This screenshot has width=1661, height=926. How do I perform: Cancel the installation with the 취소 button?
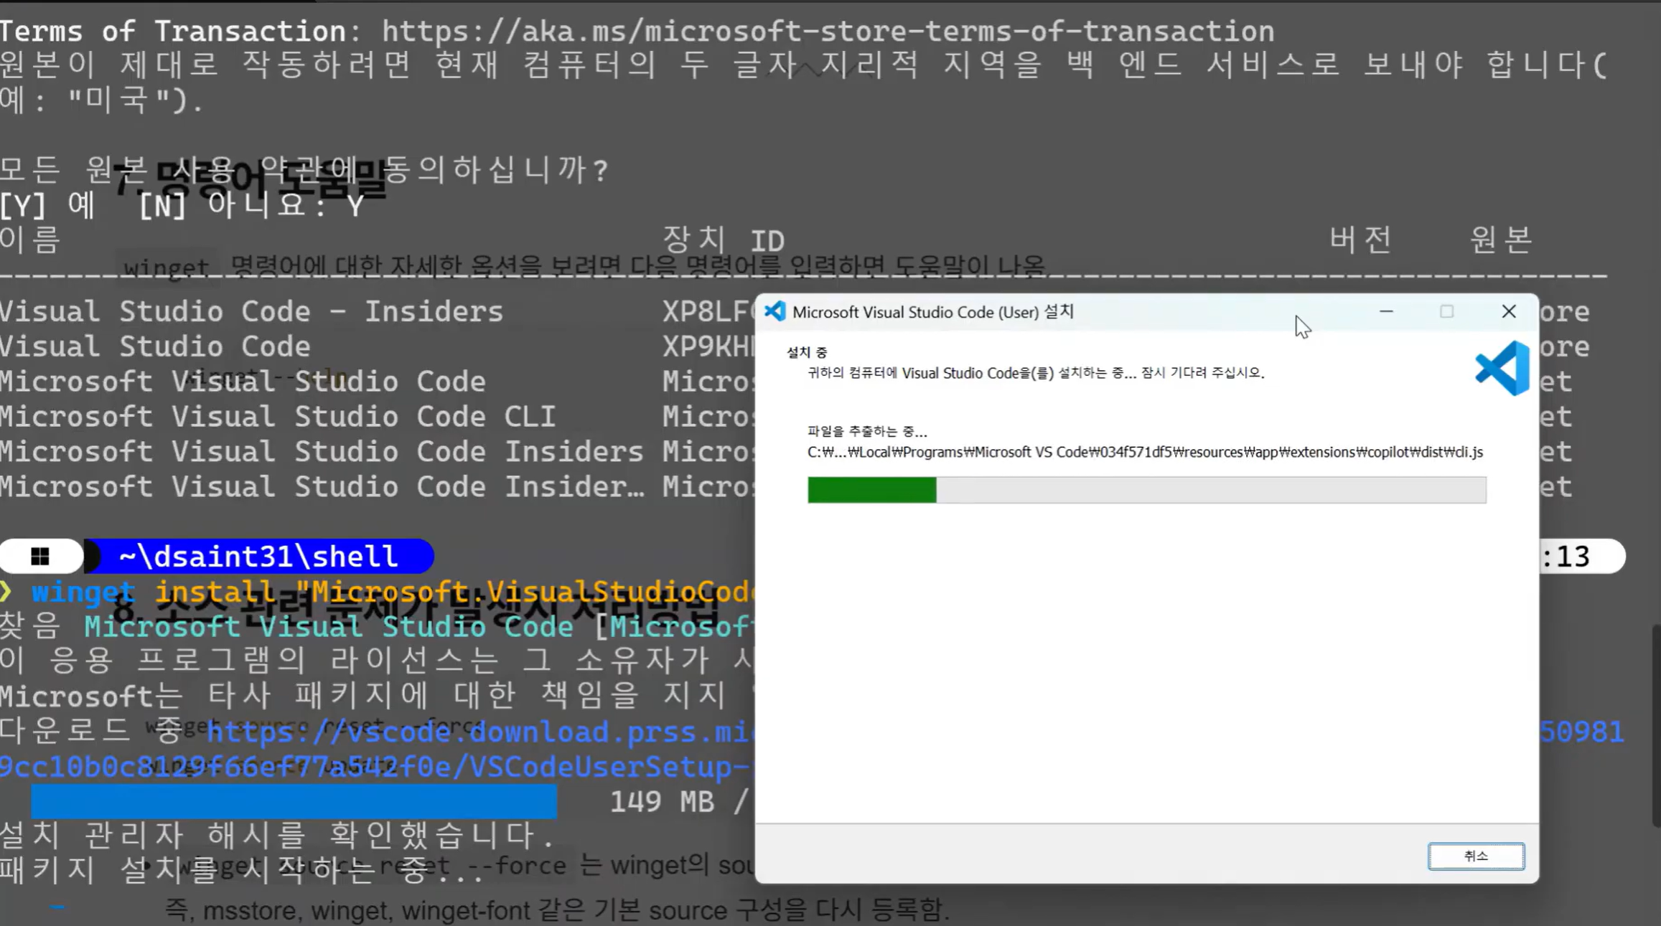point(1476,856)
